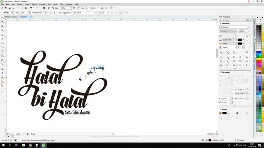Open the outline width None dropdown

click(x=229, y=48)
